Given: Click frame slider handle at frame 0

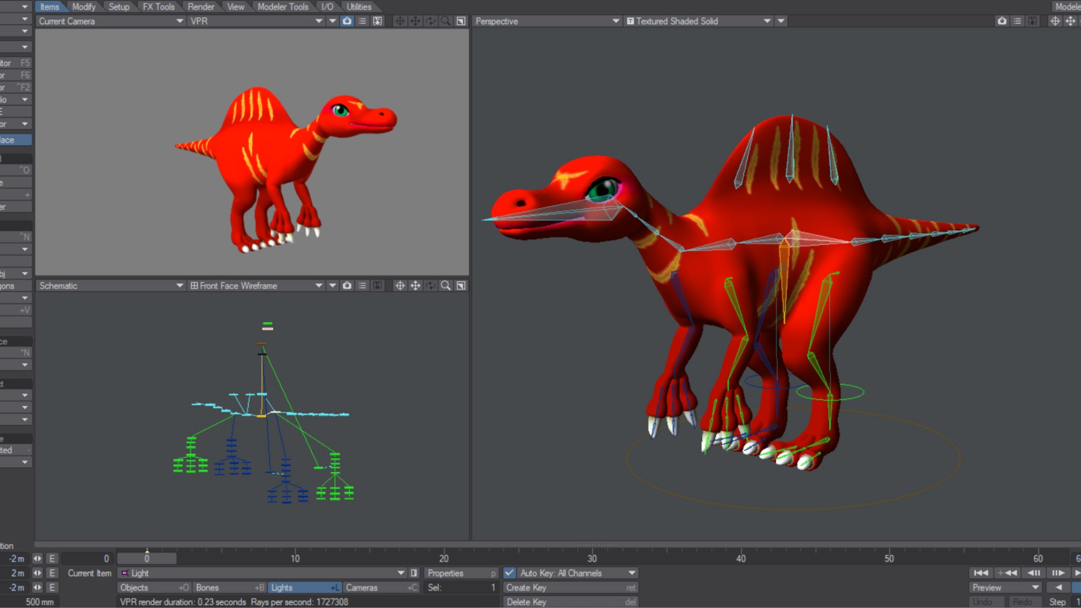Looking at the screenshot, I should (x=146, y=558).
